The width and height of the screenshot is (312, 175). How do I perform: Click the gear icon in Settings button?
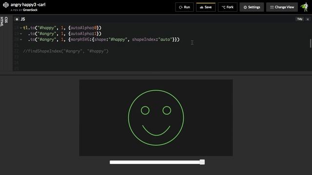coord(245,7)
